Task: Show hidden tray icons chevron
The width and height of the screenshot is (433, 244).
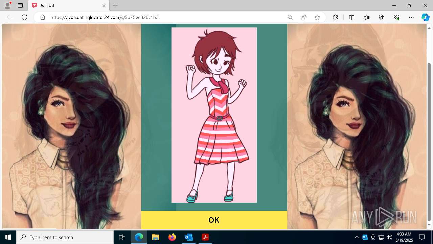Action: point(357,237)
